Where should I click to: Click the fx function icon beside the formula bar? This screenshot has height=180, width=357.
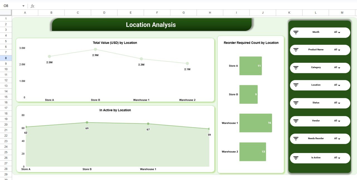point(32,6)
